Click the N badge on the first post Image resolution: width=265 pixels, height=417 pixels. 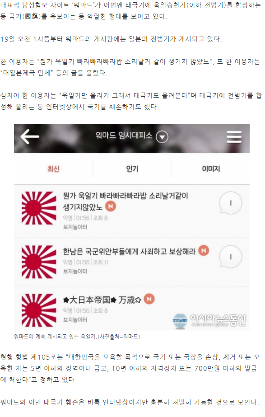click(111, 206)
